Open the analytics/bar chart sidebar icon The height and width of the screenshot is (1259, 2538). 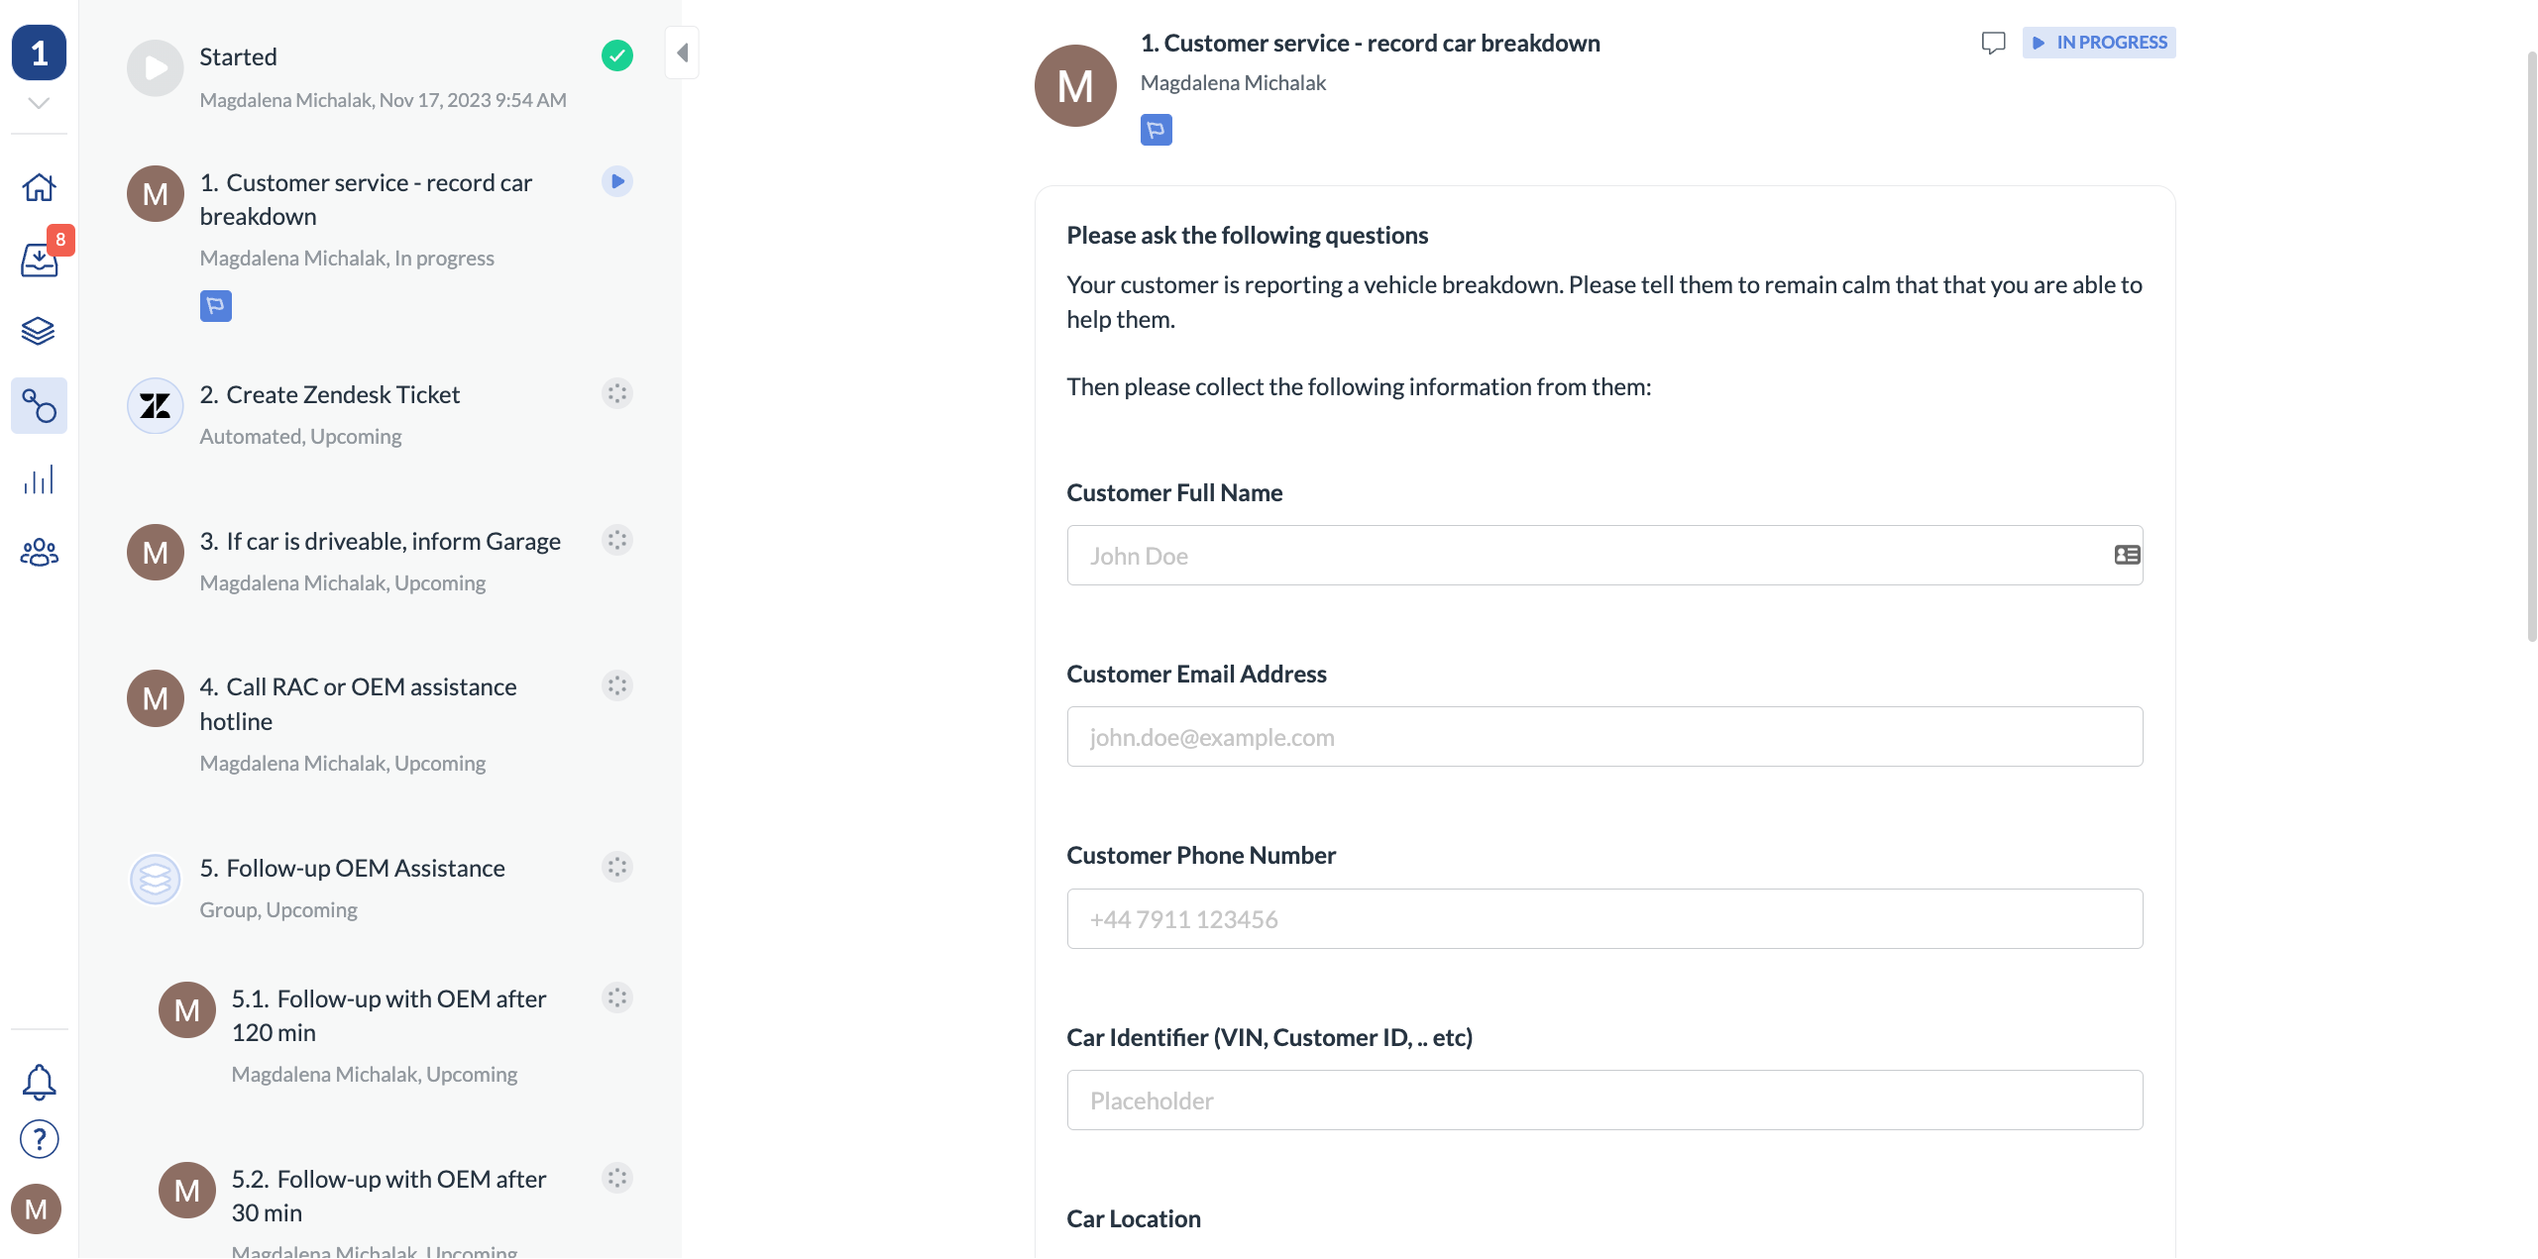point(39,482)
